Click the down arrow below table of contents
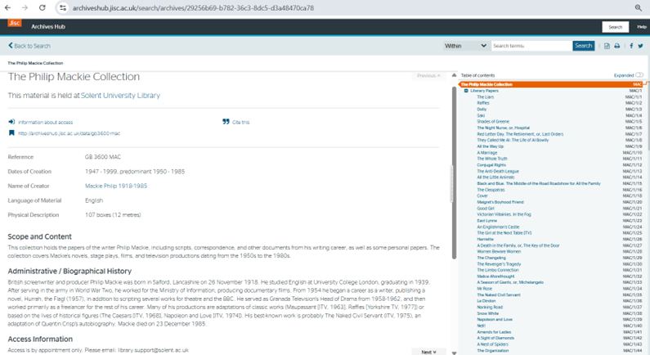Viewport: 650px width, 355px height. [x=455, y=353]
